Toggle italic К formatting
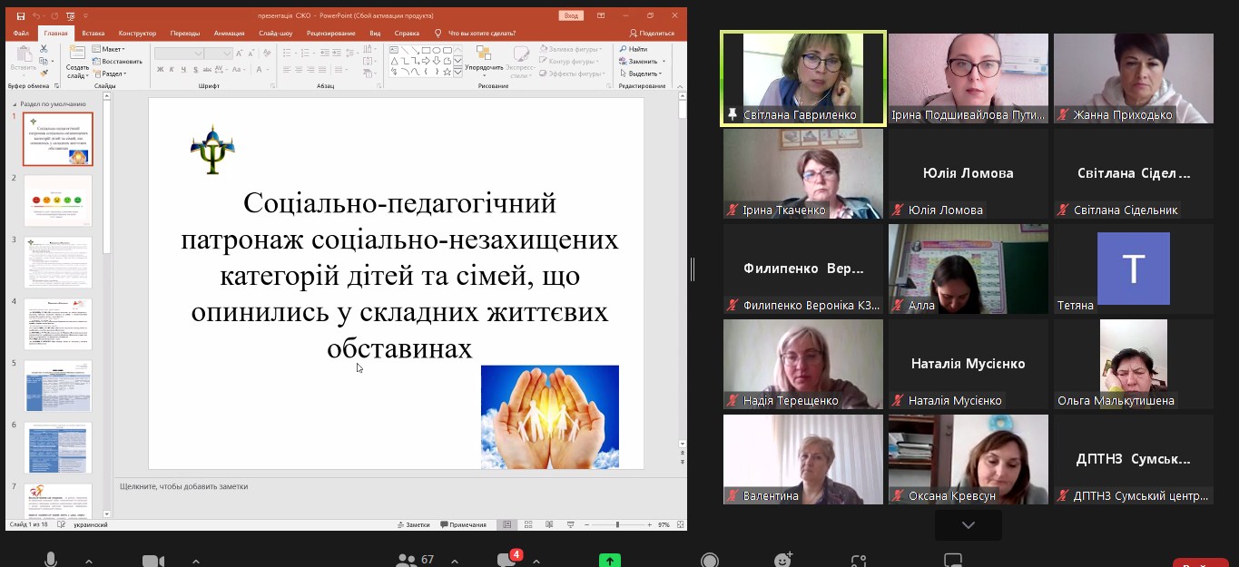This screenshot has height=567, width=1239. 171,69
